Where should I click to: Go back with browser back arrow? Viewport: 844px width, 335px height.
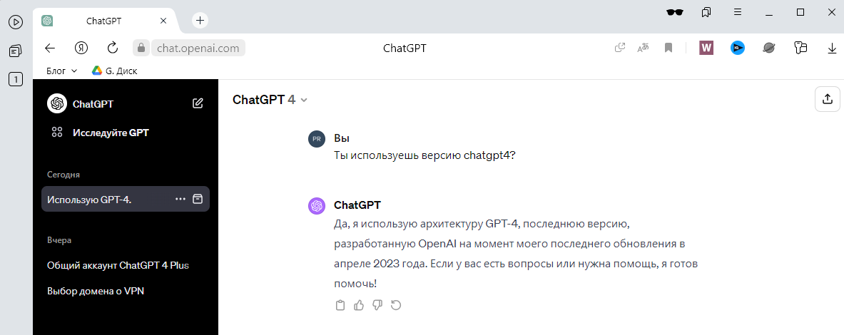pyautogui.click(x=50, y=48)
